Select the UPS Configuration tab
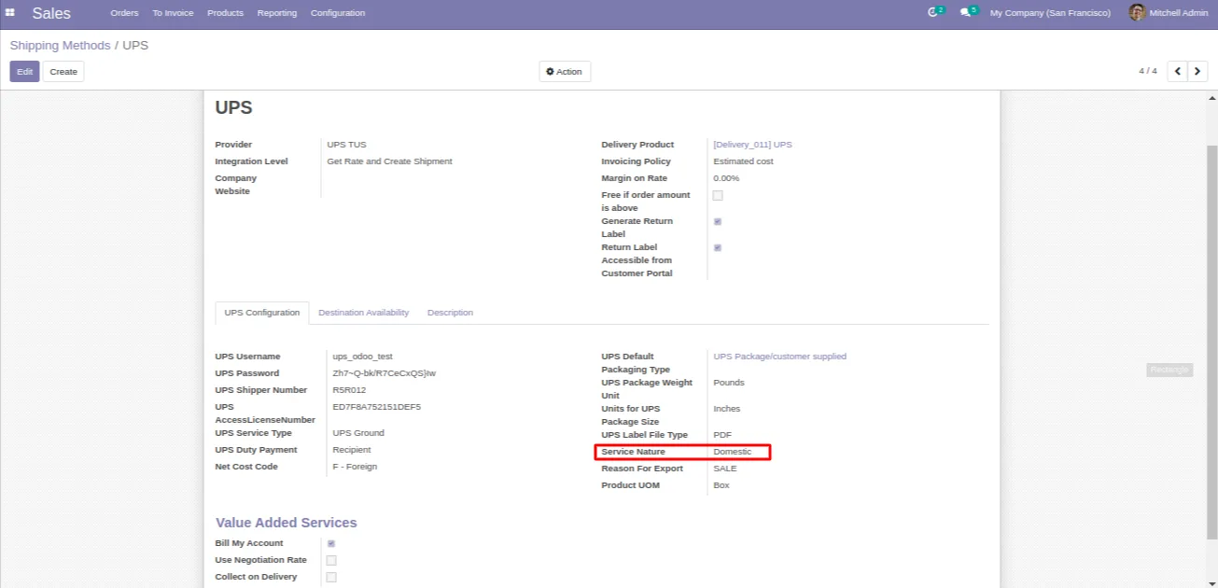 262,313
